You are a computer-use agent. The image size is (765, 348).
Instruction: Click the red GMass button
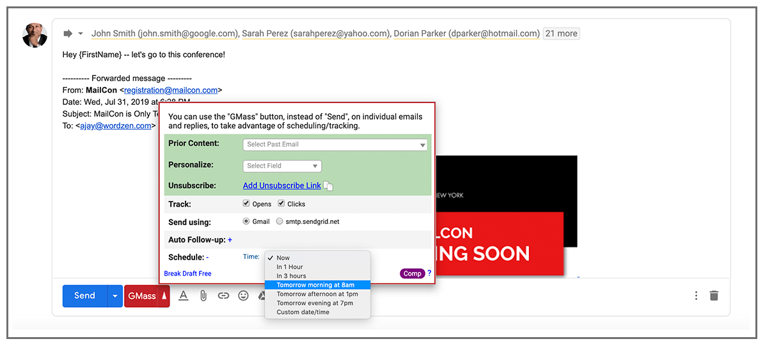[142, 296]
